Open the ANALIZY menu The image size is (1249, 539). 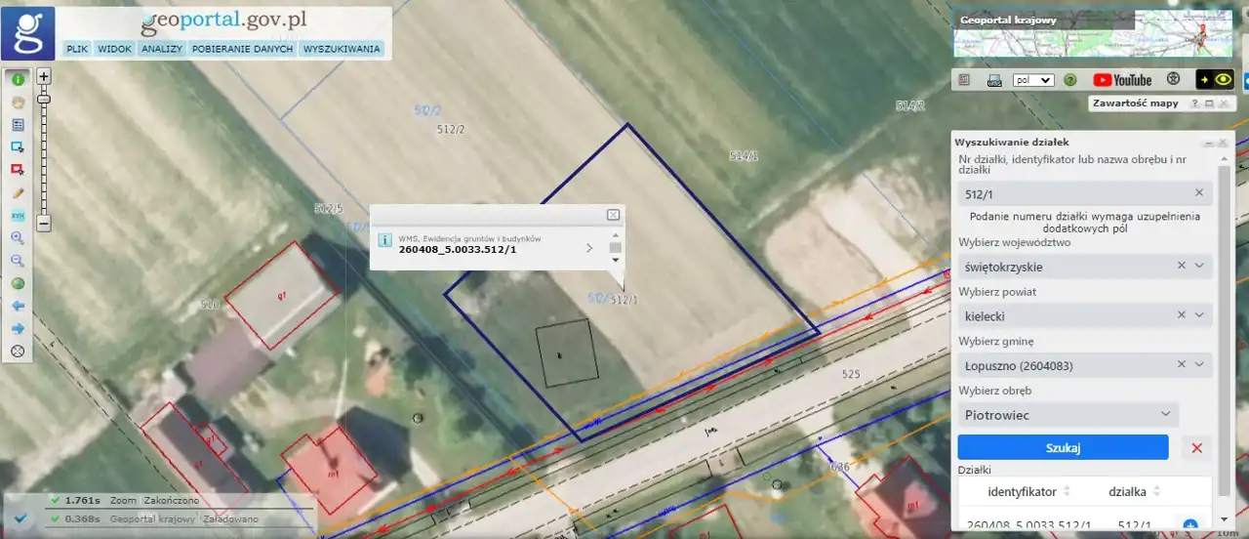(x=161, y=48)
